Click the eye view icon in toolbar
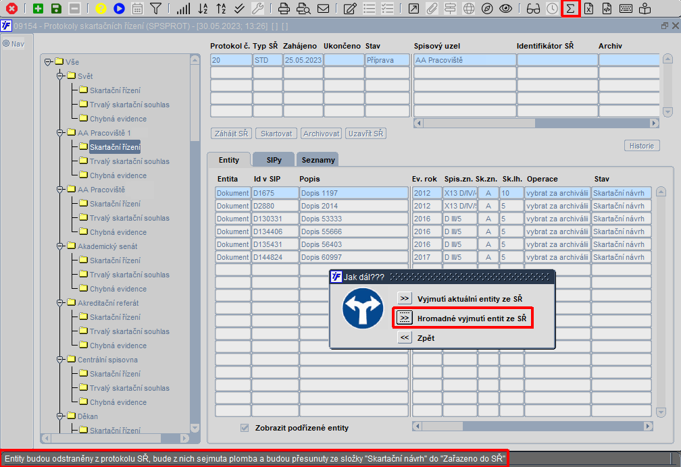Viewport: 681px width, 467px height. tap(505, 8)
